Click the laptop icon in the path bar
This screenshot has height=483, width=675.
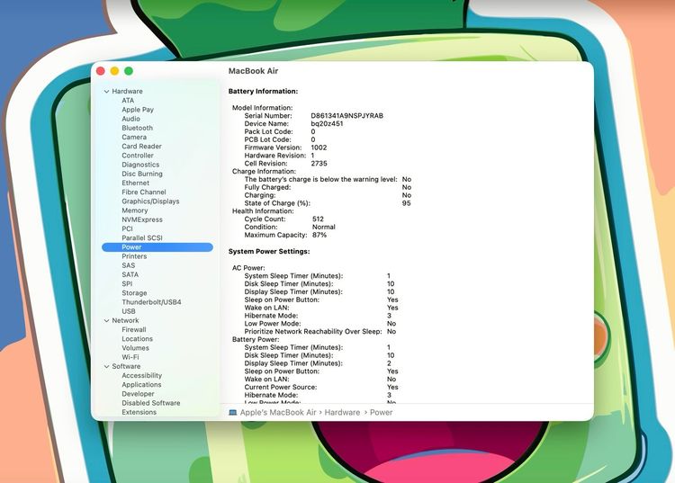point(233,412)
